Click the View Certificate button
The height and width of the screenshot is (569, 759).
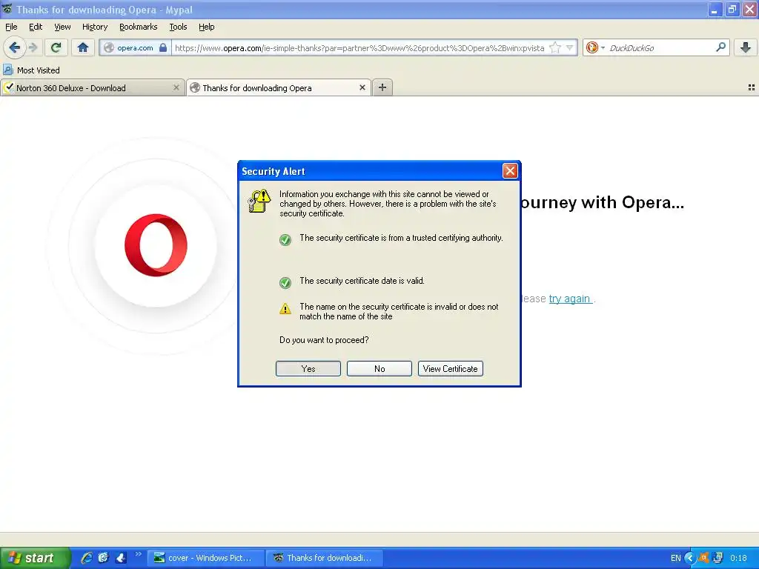pos(450,369)
